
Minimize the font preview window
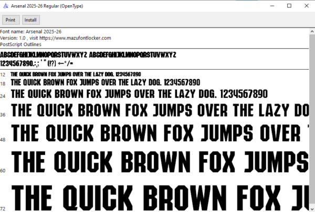pyautogui.click(x=272, y=6)
